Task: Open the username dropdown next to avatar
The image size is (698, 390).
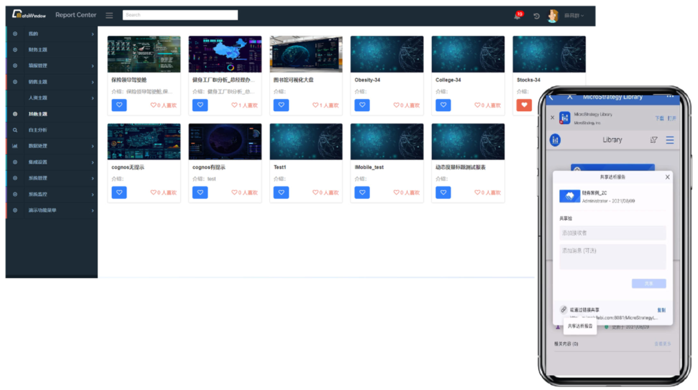Action: pos(574,16)
